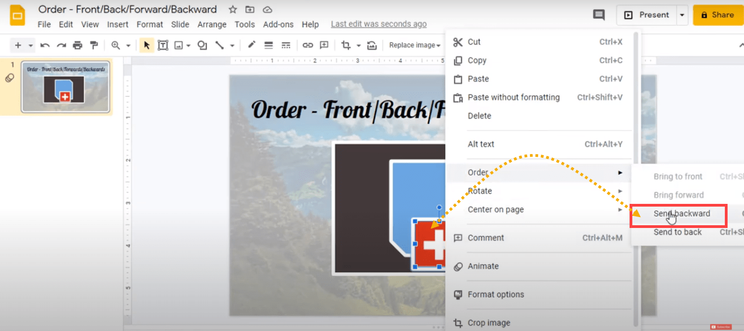Viewport: 744px width, 331px height.
Task: Insert a shape
Action: pyautogui.click(x=202, y=45)
